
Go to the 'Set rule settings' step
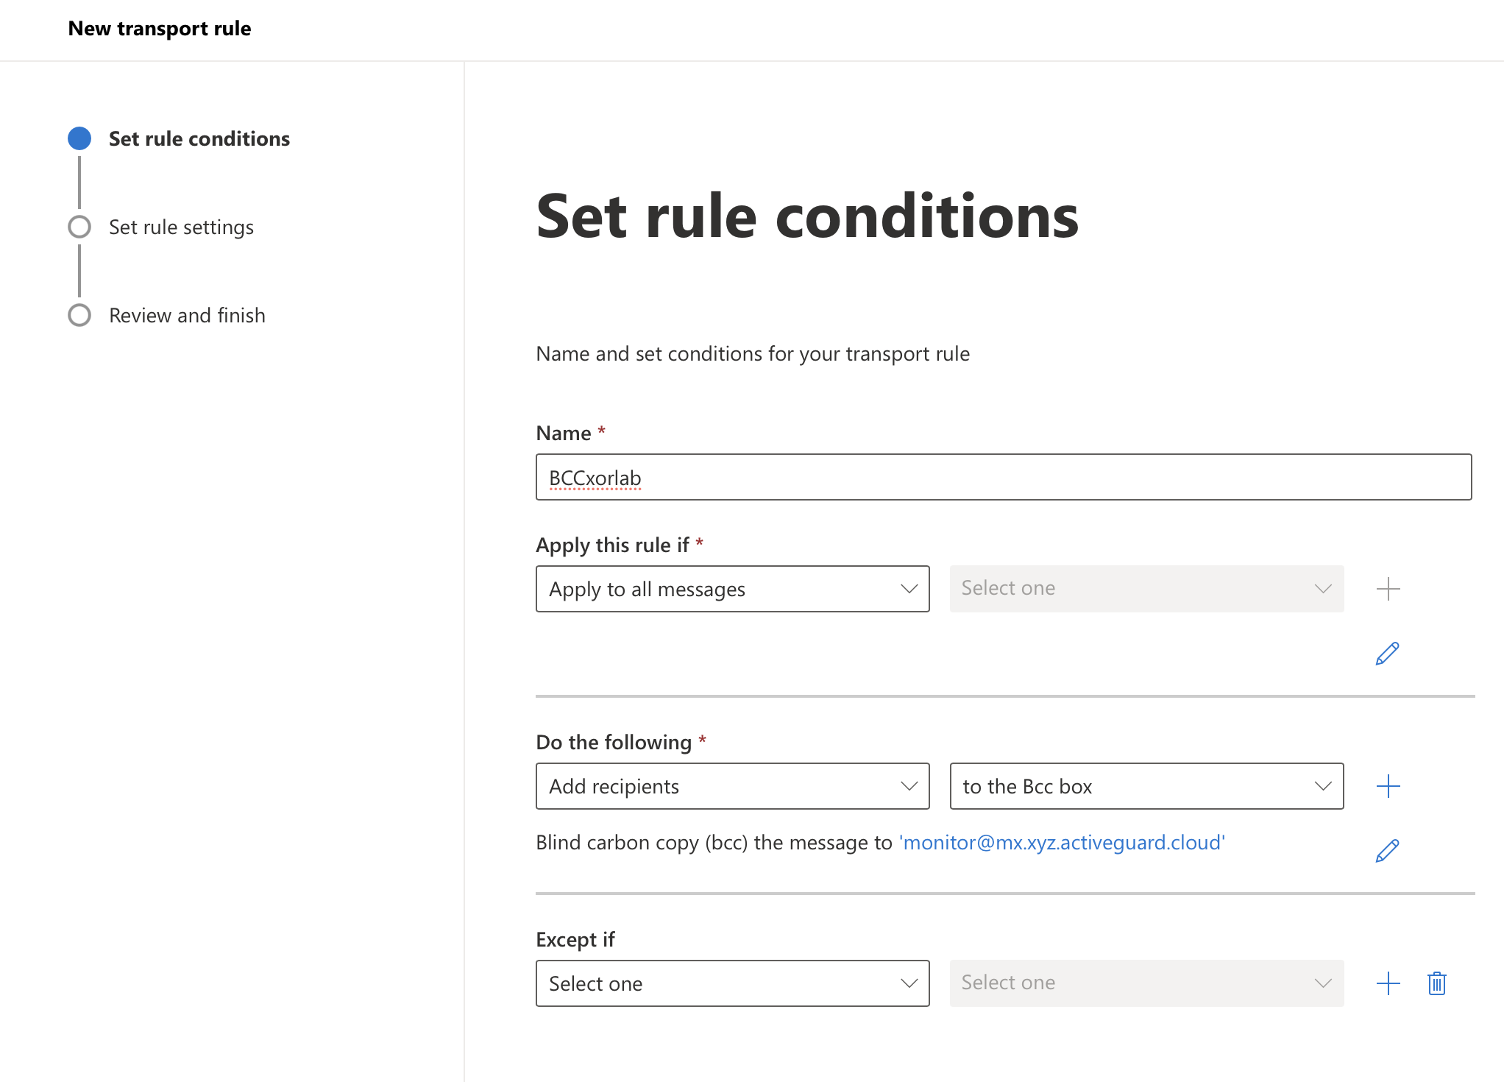(181, 227)
